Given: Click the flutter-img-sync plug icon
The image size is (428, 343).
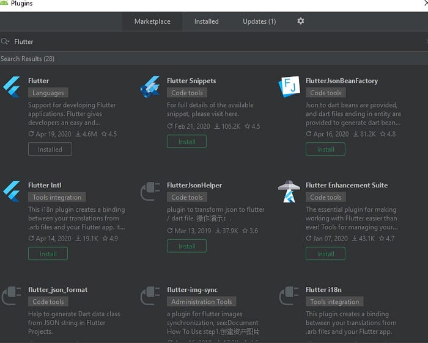Looking at the screenshot, I should click(x=150, y=295).
